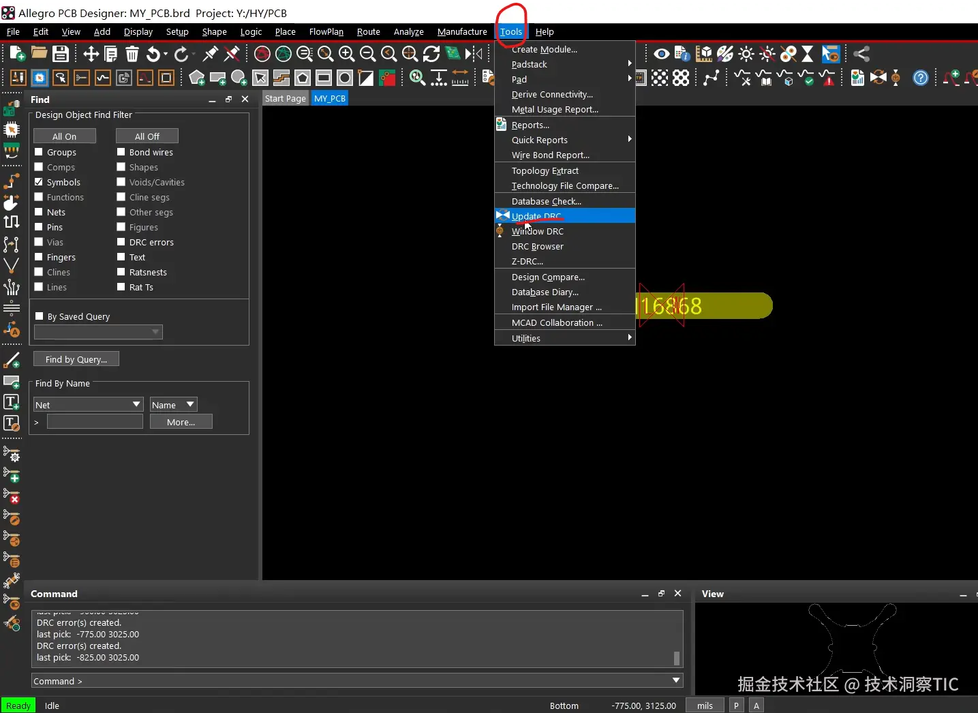Click the sun highlight icon
The width and height of the screenshot is (978, 713).
[746, 54]
